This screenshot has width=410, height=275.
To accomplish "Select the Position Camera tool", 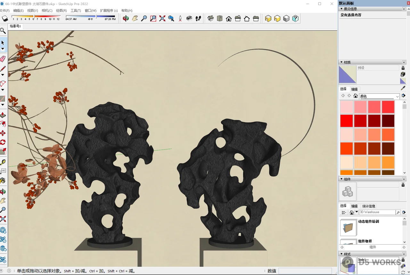I will click(x=180, y=19).
